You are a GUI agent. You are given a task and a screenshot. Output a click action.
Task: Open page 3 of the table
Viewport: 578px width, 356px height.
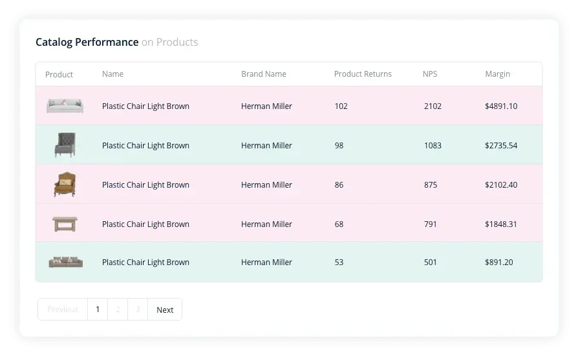pos(138,310)
